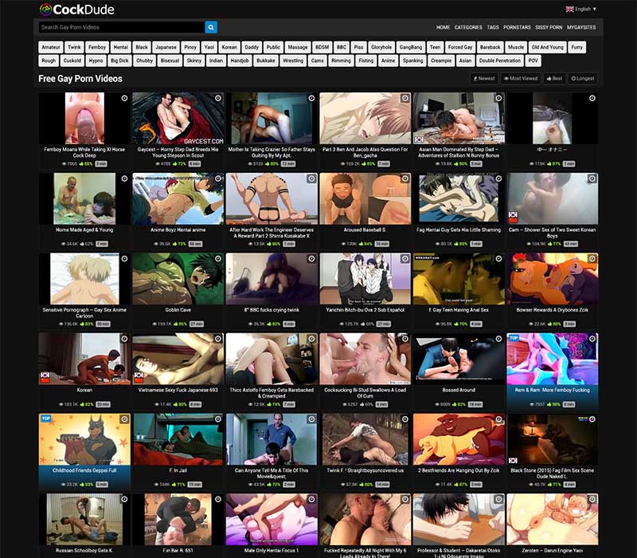Select the HOME menu item
Viewport: 637px width, 558px height.
(x=443, y=26)
